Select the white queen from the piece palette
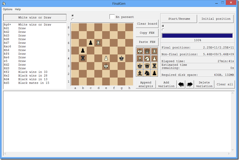This screenshot has height=160, width=239. 147,51
